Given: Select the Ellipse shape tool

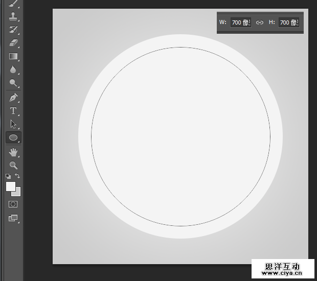Looking at the screenshot, I should coord(13,137).
